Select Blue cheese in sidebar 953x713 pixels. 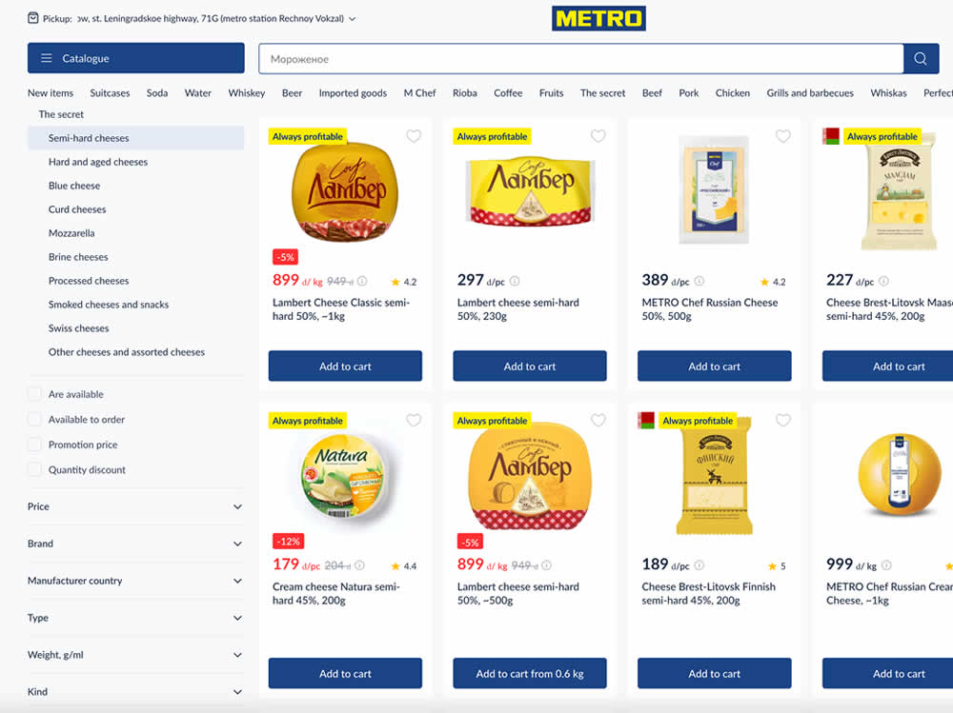tap(74, 186)
